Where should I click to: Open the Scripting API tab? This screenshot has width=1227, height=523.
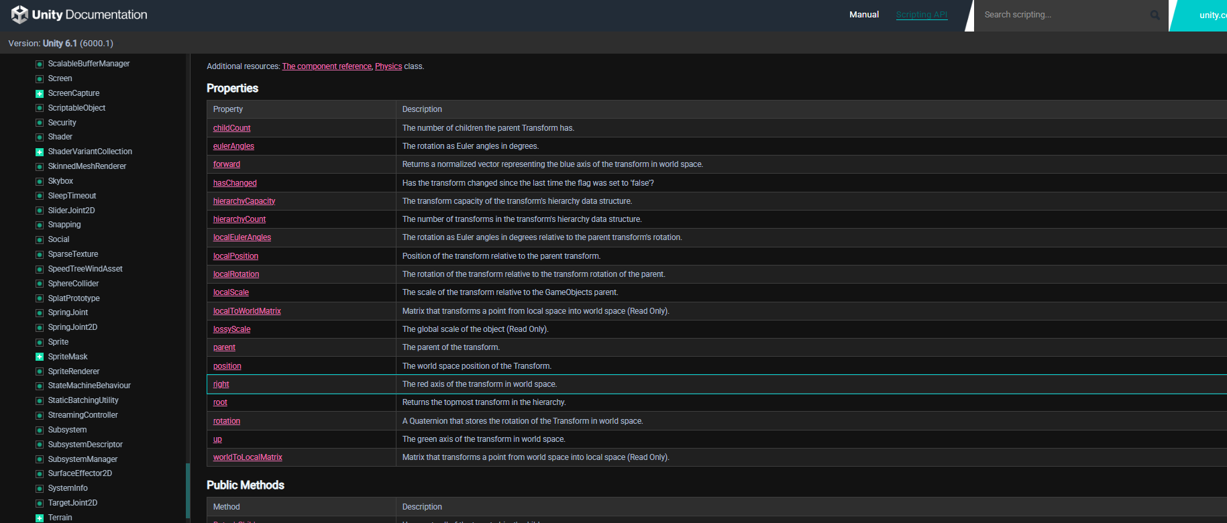pos(921,15)
